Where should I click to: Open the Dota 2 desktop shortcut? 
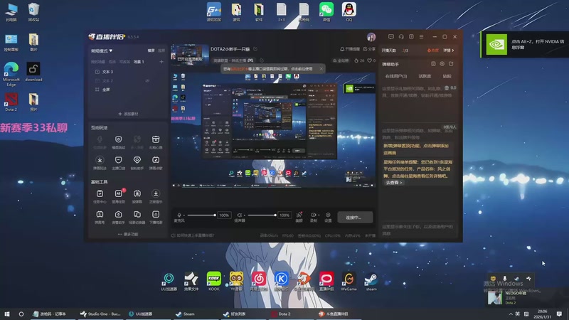[11, 102]
